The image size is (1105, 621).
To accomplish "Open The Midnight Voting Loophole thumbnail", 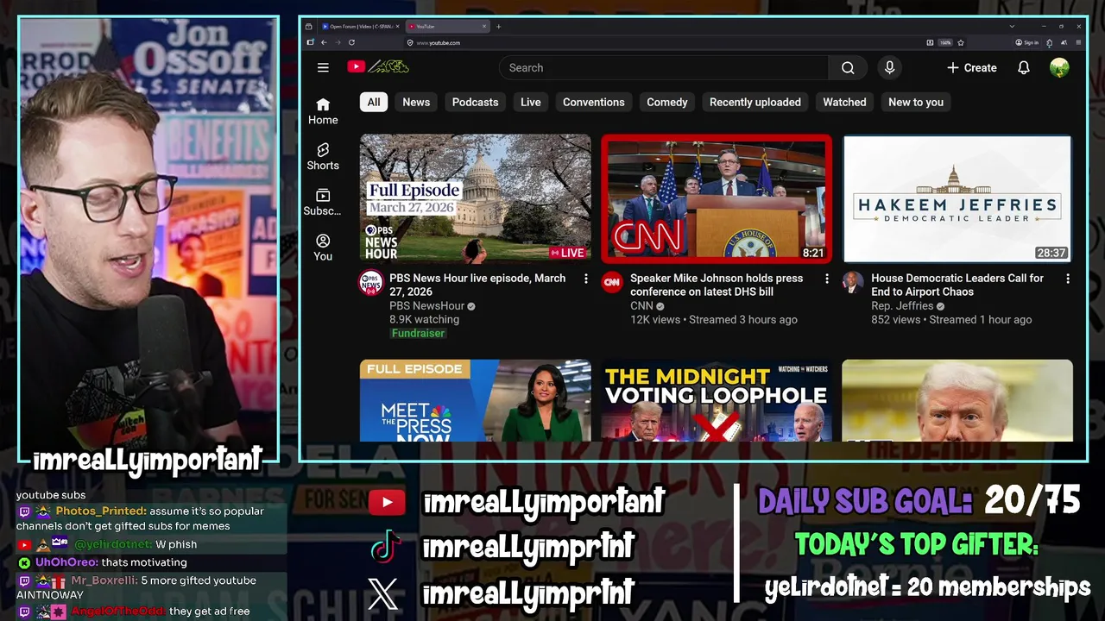I will pos(717,400).
